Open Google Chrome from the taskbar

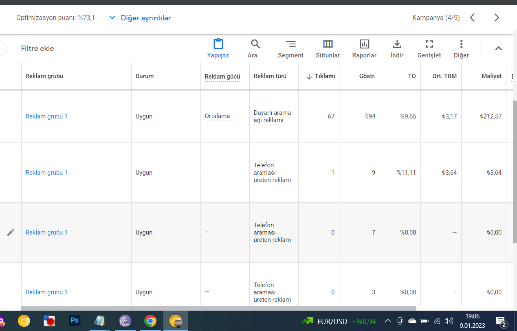coord(150,321)
